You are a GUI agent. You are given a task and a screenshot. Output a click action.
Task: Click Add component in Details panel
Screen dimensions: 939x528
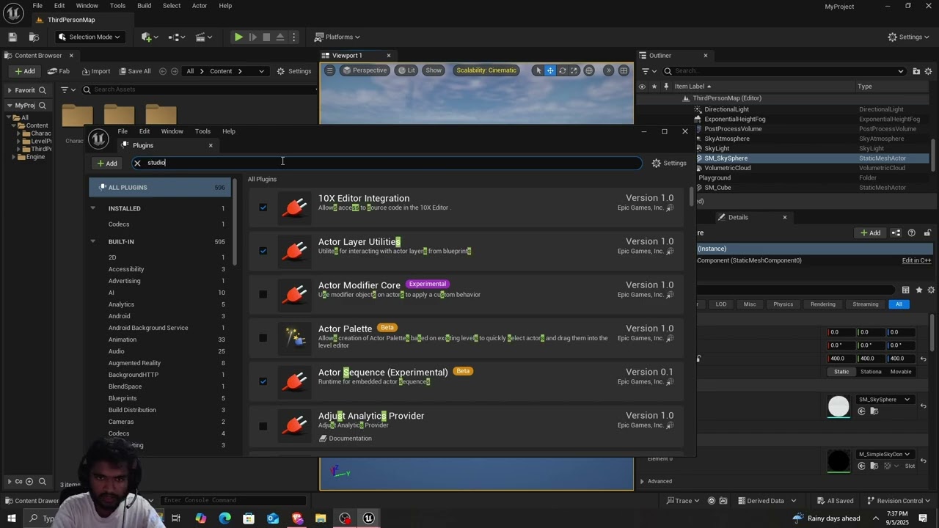point(871,233)
